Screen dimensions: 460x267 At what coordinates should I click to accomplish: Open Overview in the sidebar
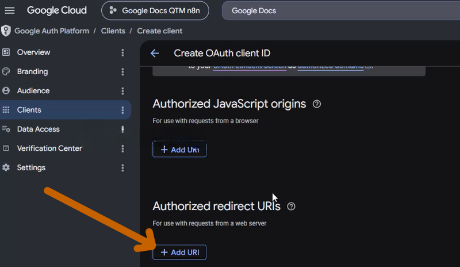pyautogui.click(x=33, y=52)
